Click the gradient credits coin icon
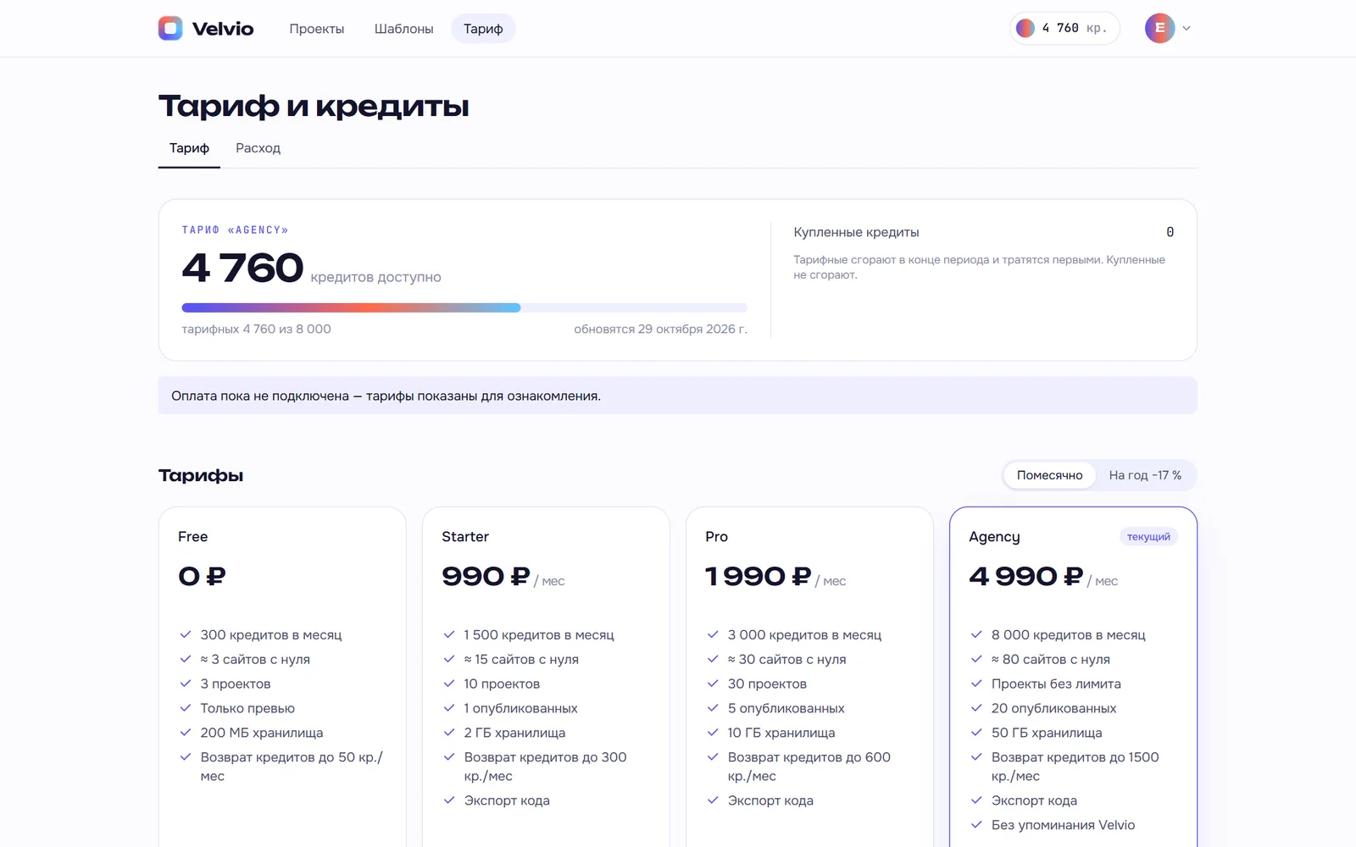Viewport: 1356px width, 847px height. (1025, 28)
